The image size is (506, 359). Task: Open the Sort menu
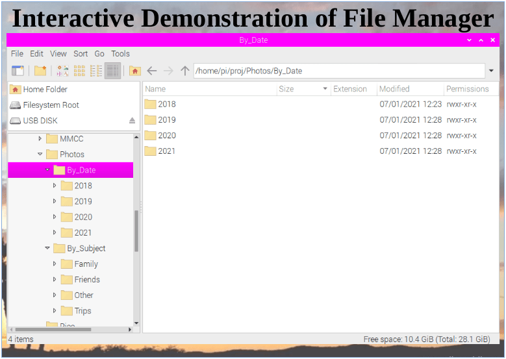tap(81, 54)
